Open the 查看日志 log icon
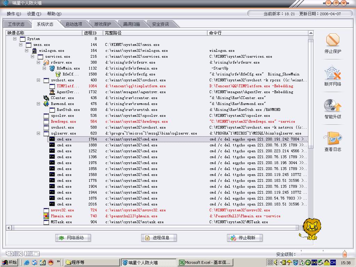 click(333, 138)
